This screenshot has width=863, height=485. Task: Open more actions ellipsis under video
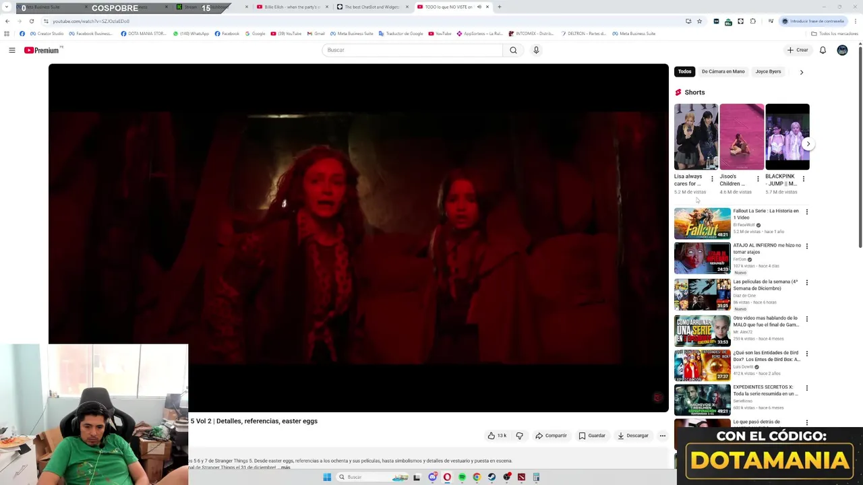coord(662,436)
